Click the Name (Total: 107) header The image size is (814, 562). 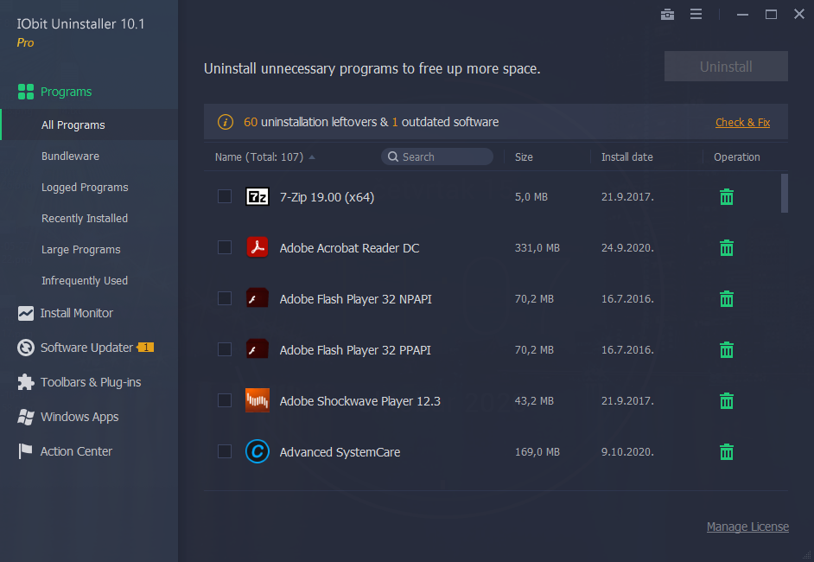pyautogui.click(x=259, y=156)
